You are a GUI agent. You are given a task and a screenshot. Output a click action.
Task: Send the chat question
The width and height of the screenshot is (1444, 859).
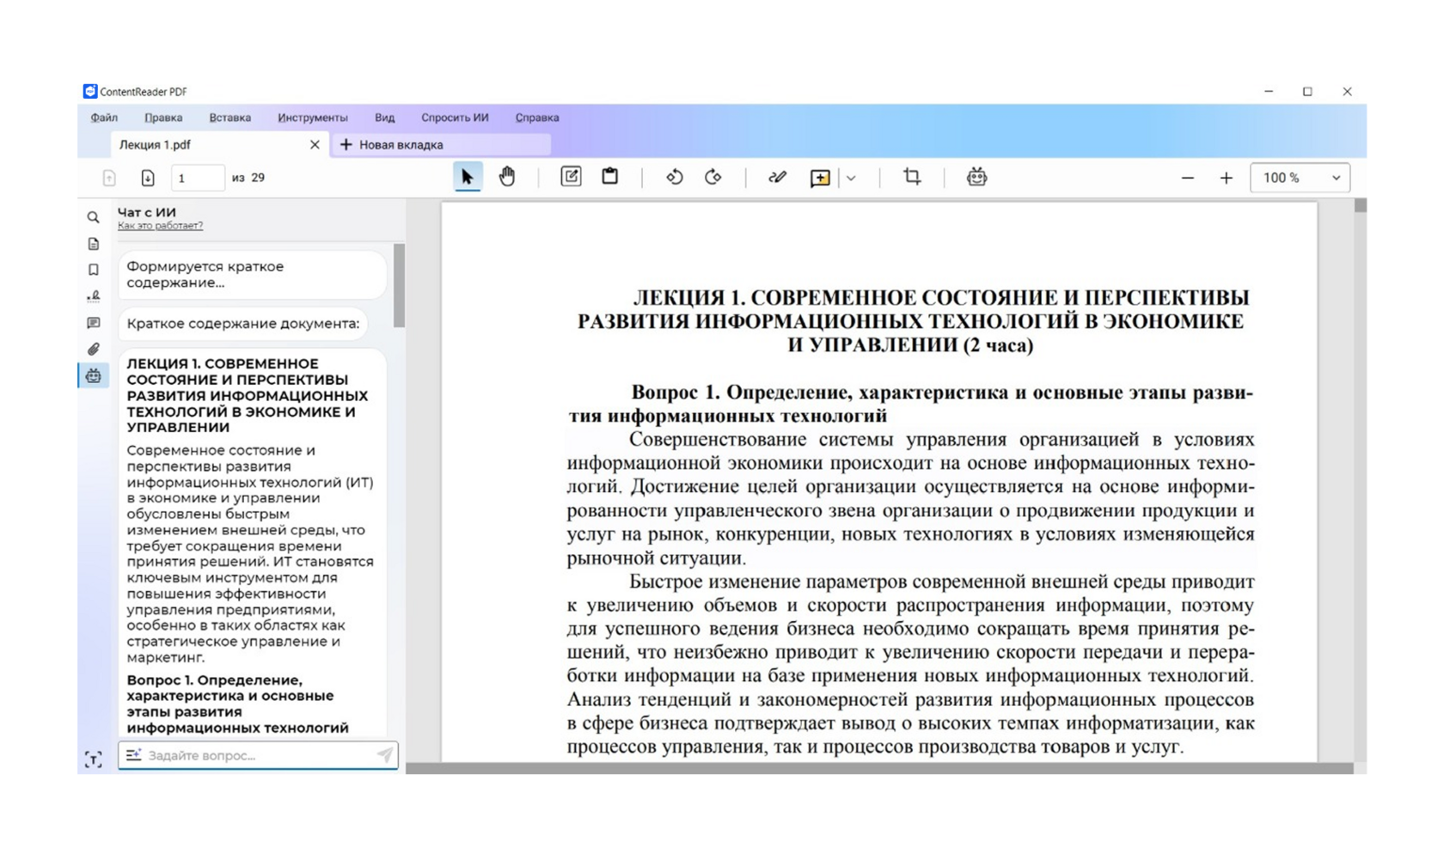click(x=384, y=755)
